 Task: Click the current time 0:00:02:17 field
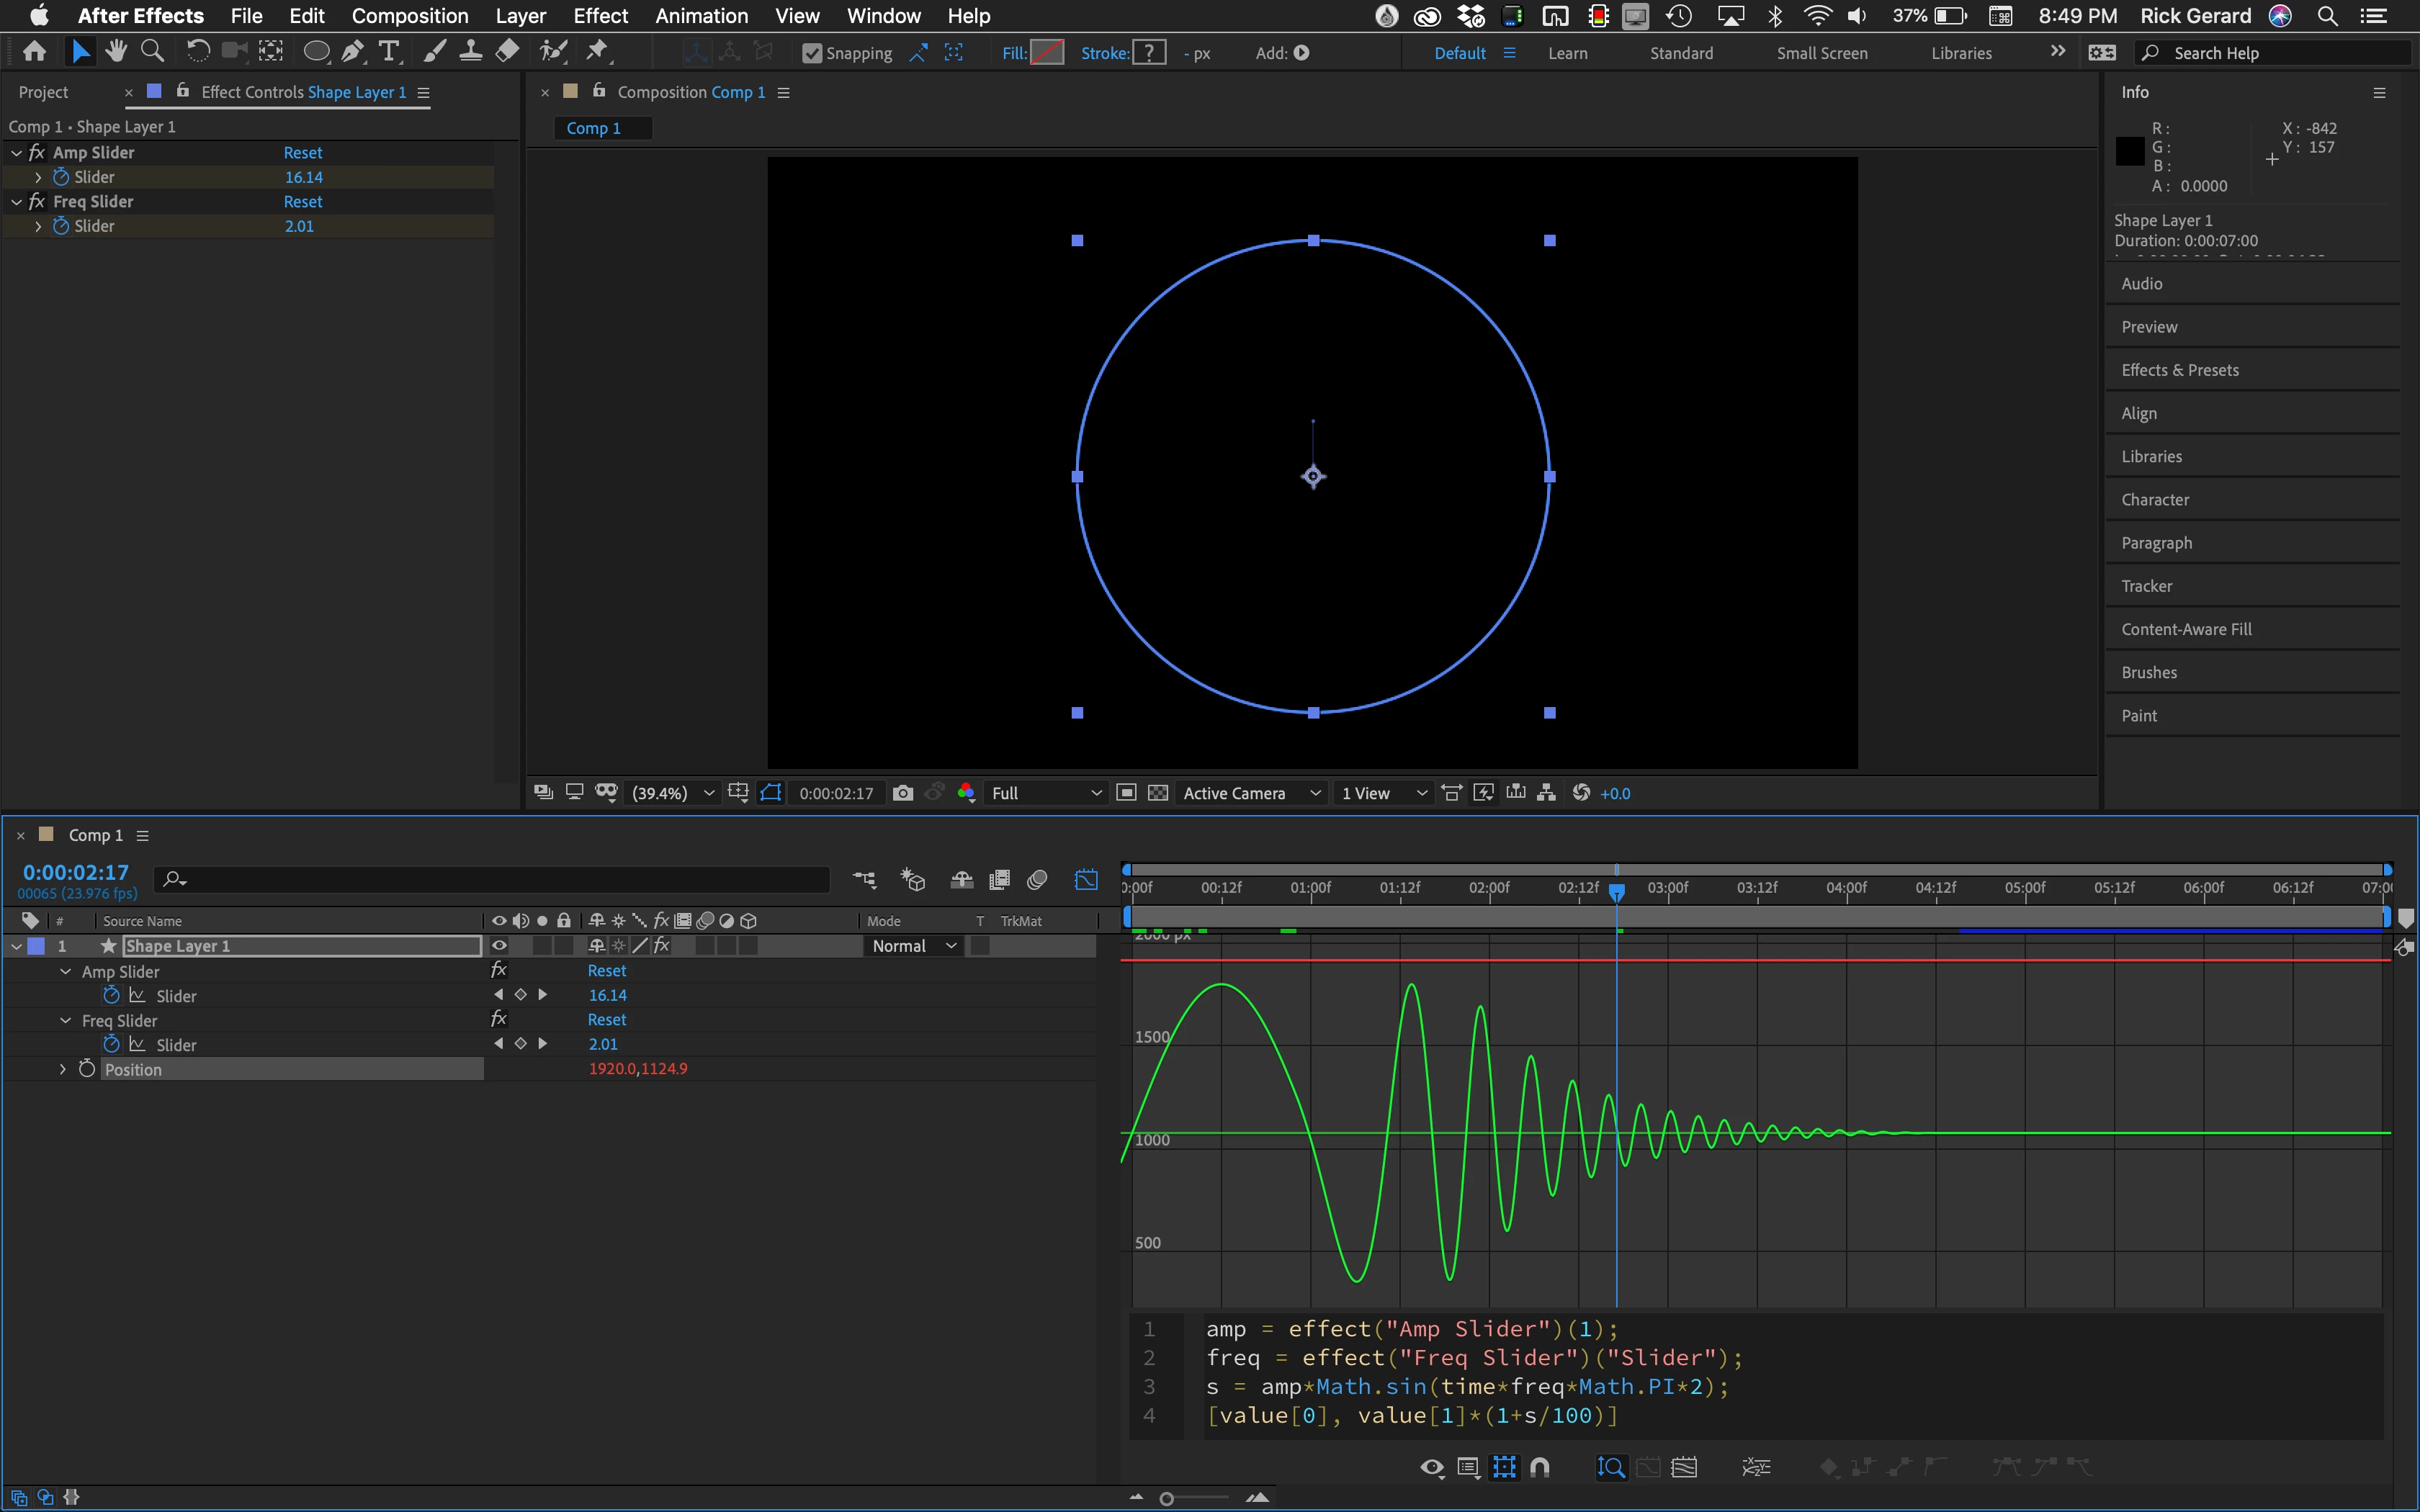coord(76,872)
